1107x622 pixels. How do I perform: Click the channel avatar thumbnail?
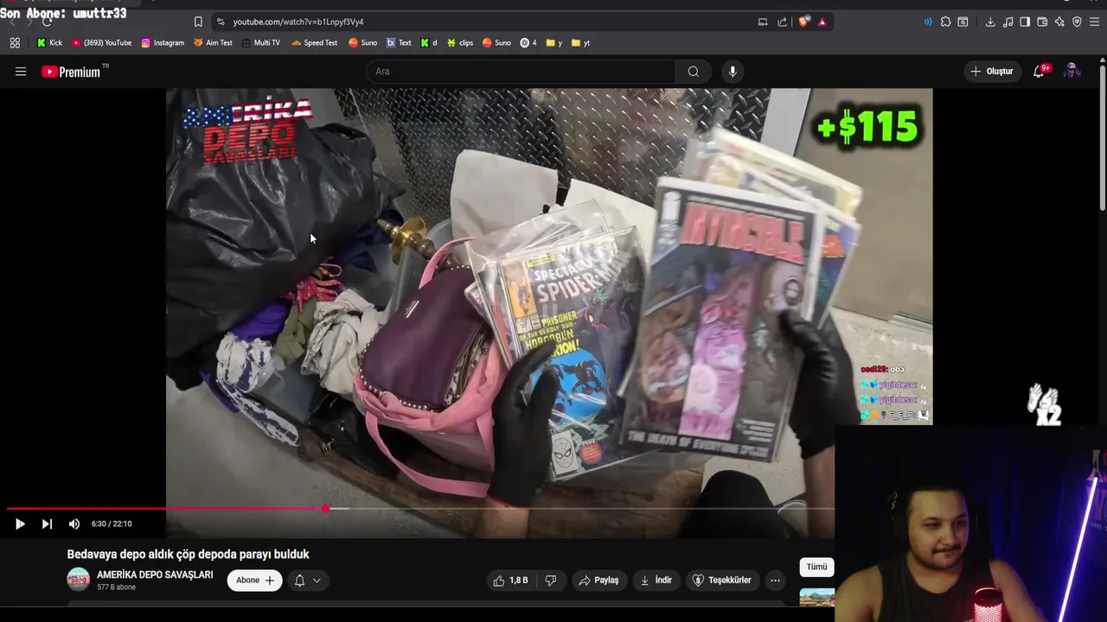coord(79,580)
